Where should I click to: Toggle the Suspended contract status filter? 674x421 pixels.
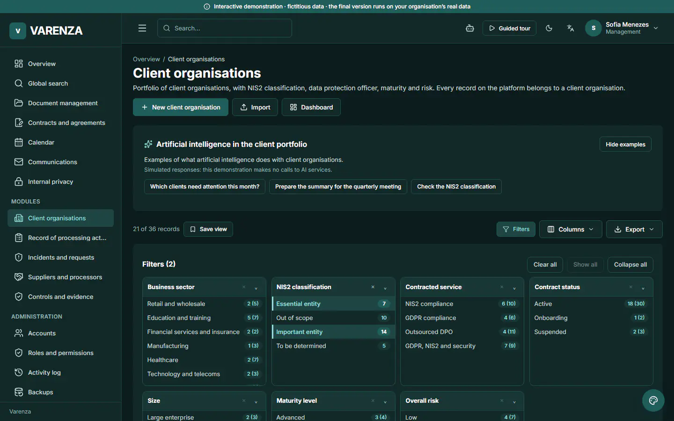click(591, 332)
